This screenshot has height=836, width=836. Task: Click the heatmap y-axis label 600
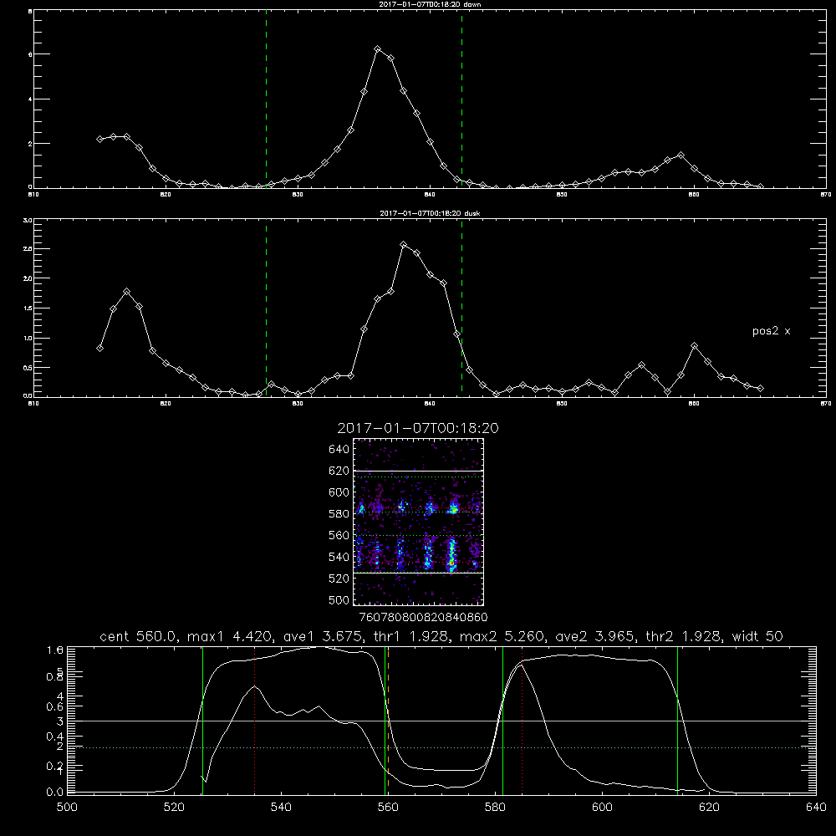coord(339,492)
